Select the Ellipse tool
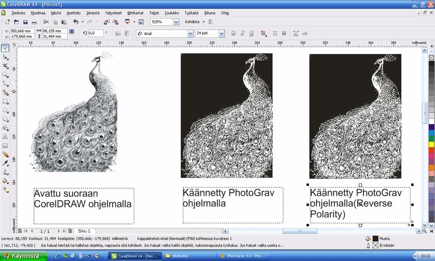This screenshot has width=435, height=261. tap(5, 110)
